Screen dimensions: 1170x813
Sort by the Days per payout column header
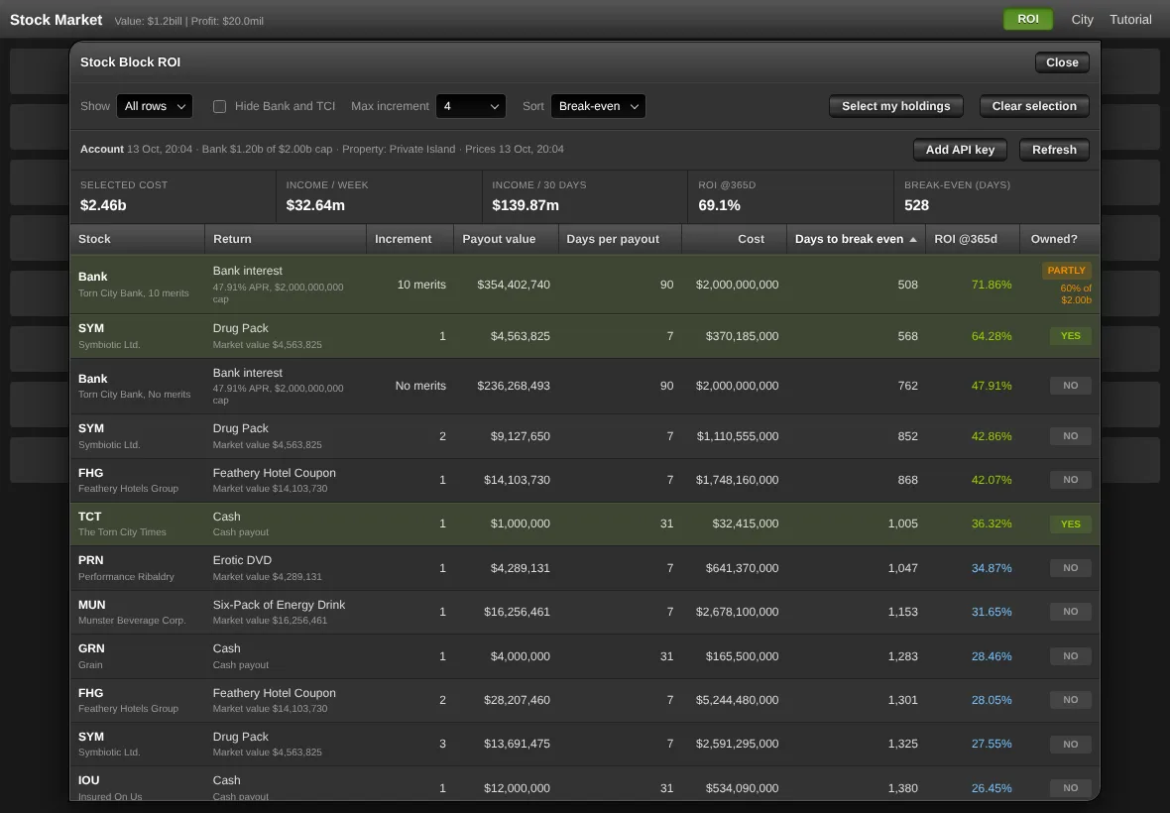[620, 239]
